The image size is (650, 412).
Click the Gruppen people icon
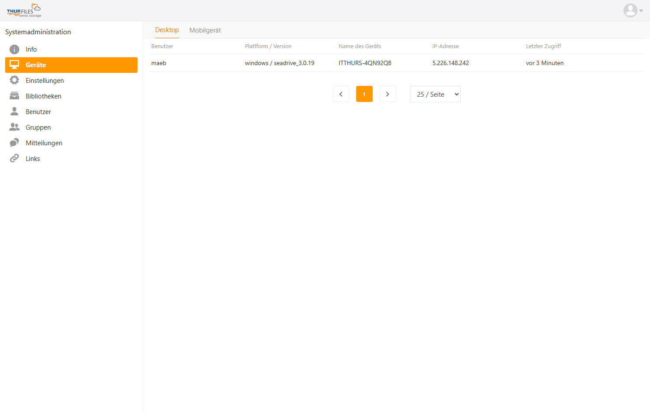[14, 127]
